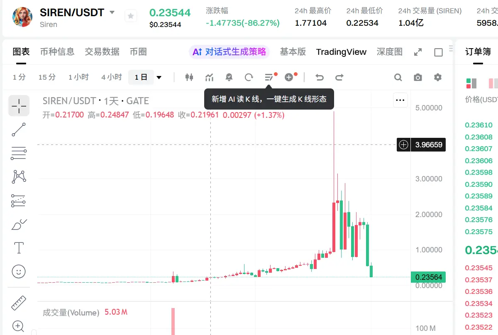
Task: Expand the chart to fullscreen
Action: pos(418,52)
